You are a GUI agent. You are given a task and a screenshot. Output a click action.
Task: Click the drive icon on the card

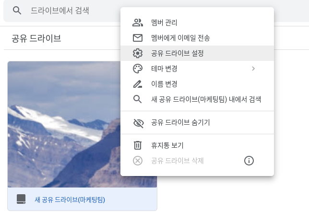pyautogui.click(x=21, y=199)
